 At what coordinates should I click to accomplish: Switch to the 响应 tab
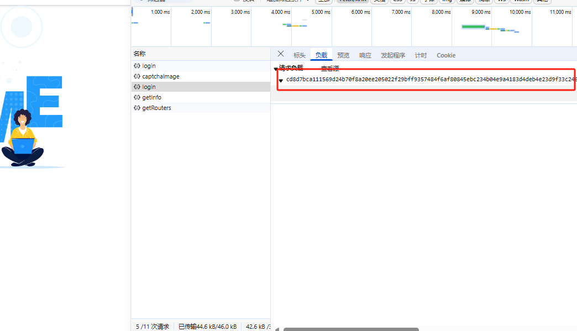coord(365,55)
